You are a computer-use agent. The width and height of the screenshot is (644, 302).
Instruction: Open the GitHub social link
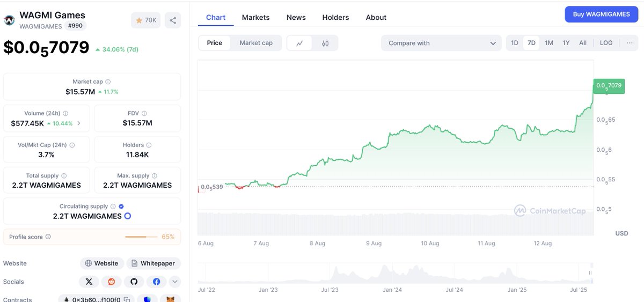coord(134,282)
